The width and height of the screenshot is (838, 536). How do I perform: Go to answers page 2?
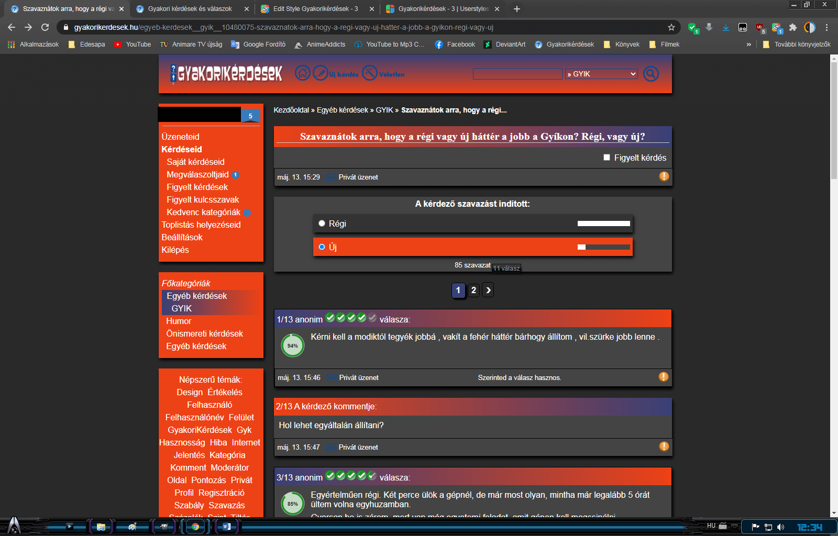473,290
